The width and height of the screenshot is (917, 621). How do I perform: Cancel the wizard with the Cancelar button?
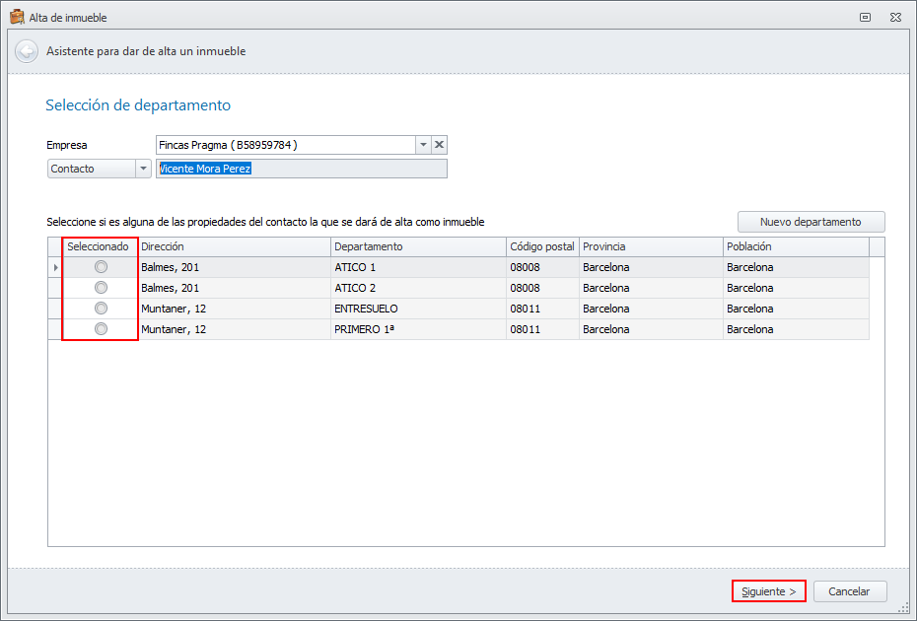[x=849, y=591]
